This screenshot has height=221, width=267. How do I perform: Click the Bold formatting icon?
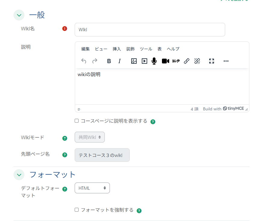tap(109, 61)
